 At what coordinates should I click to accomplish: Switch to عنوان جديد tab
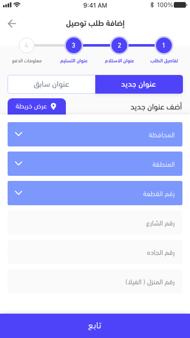click(x=139, y=84)
